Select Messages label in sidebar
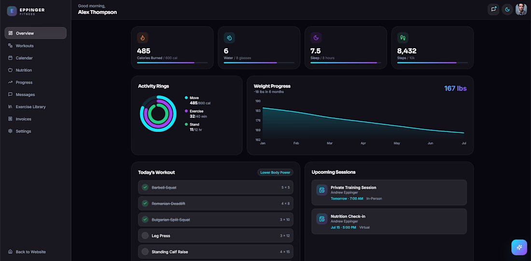Viewport: 531px width, 261px height. (x=26, y=94)
